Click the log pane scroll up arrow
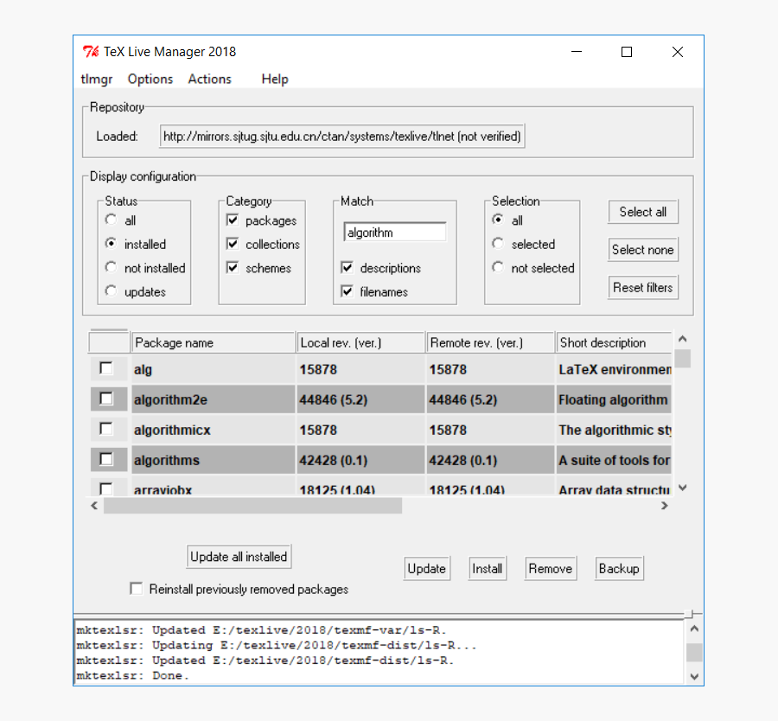The width and height of the screenshot is (778, 721). pos(695,628)
